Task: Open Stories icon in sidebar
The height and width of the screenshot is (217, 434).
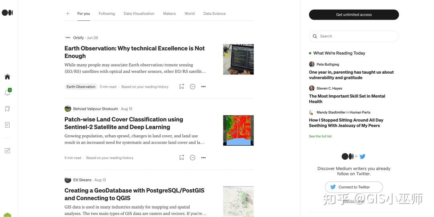Action: pos(7,125)
